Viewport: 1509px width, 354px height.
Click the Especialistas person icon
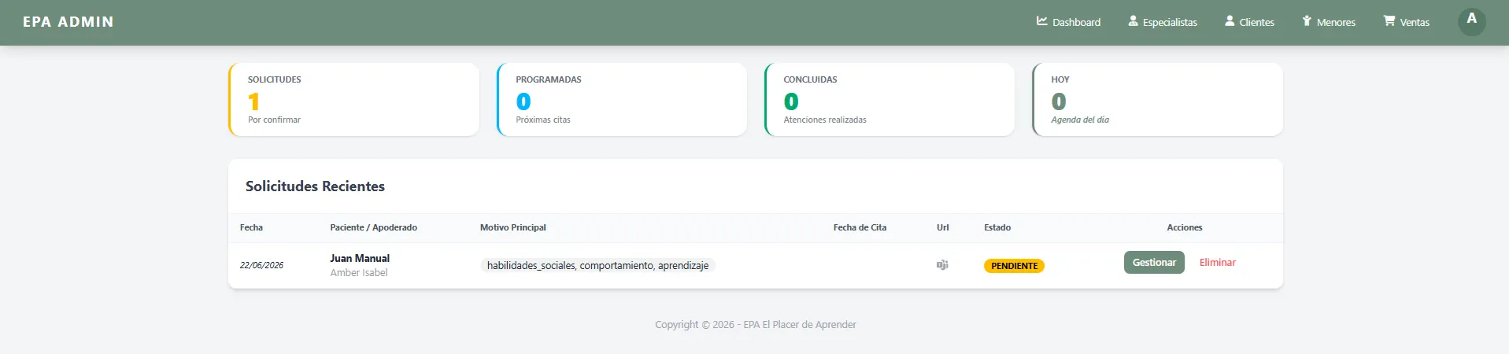1133,21
